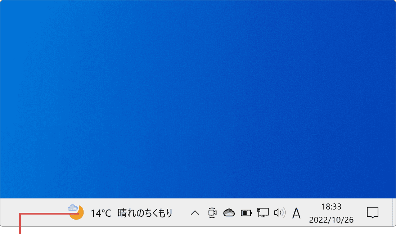
Task: Open OneDrive from the system tray
Action: [229, 213]
